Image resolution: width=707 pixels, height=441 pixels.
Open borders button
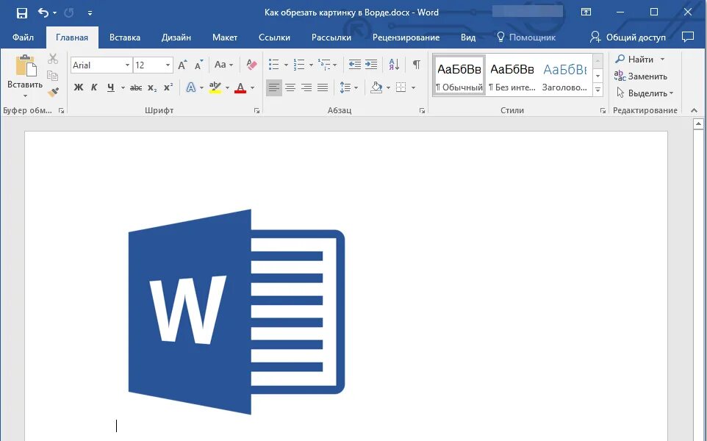coord(401,87)
